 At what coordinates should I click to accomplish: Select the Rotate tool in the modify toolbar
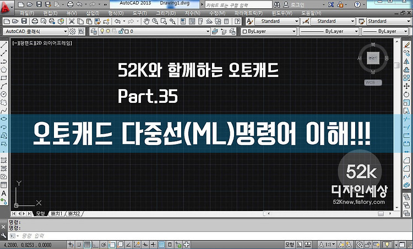point(407,94)
